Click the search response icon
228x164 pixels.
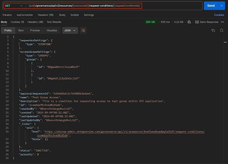click(221, 30)
